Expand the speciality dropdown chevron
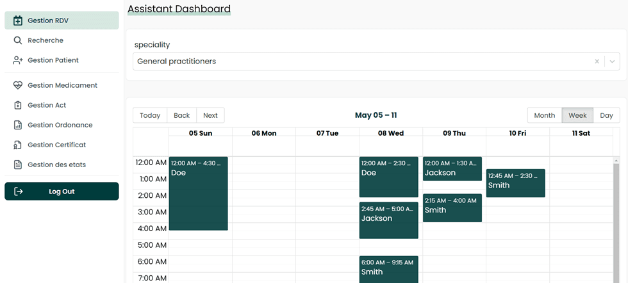The image size is (628, 283). click(612, 61)
